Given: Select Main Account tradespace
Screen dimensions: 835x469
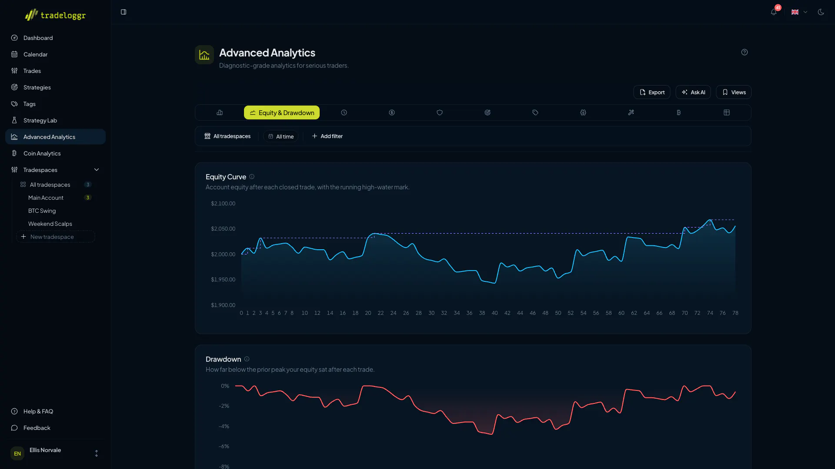Looking at the screenshot, I should [56, 198].
